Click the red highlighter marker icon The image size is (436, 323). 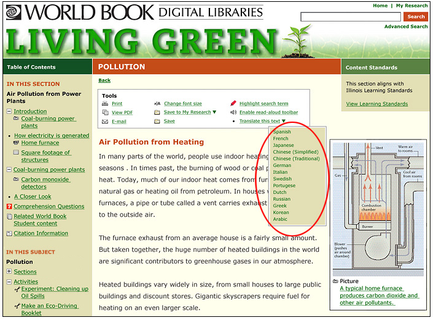click(233, 103)
